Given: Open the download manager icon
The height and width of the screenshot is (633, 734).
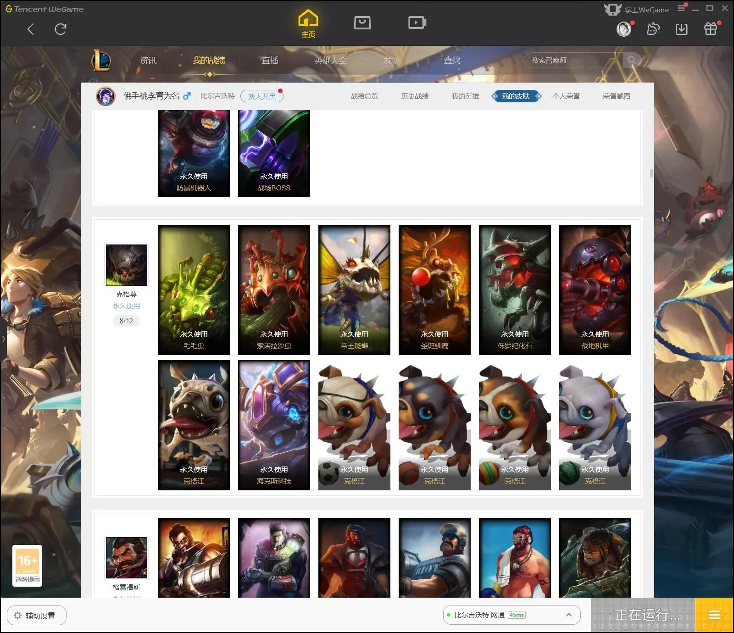Looking at the screenshot, I should (682, 29).
